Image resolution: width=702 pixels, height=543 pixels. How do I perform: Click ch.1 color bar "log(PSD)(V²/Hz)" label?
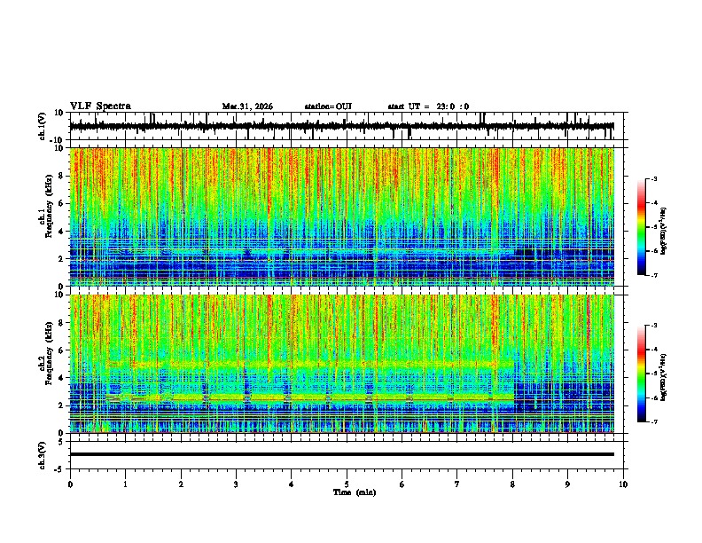pos(663,231)
